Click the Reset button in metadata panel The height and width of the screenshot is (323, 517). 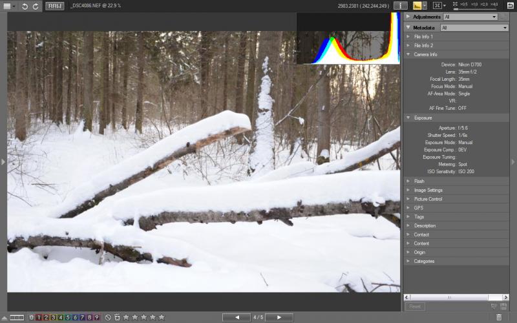(x=415, y=306)
